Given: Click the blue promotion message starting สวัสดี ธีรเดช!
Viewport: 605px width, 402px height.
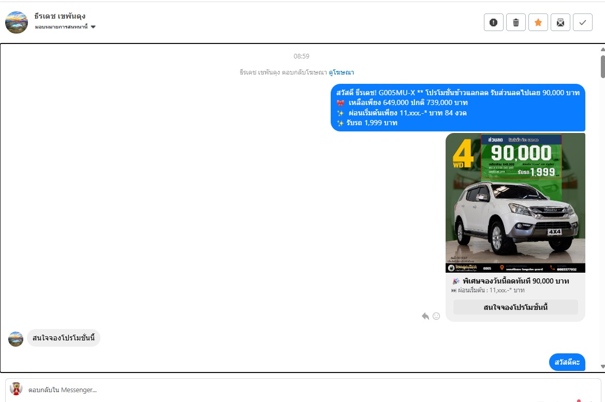Looking at the screenshot, I should [458, 108].
